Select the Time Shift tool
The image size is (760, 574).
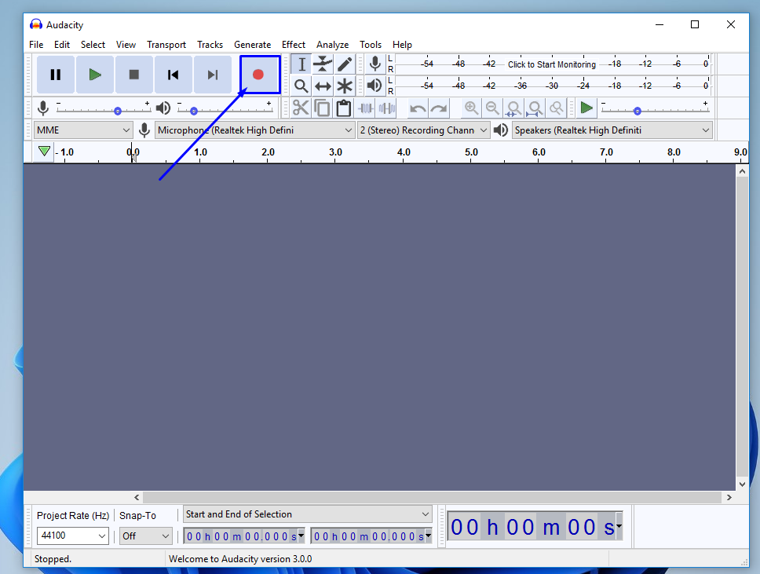(322, 86)
